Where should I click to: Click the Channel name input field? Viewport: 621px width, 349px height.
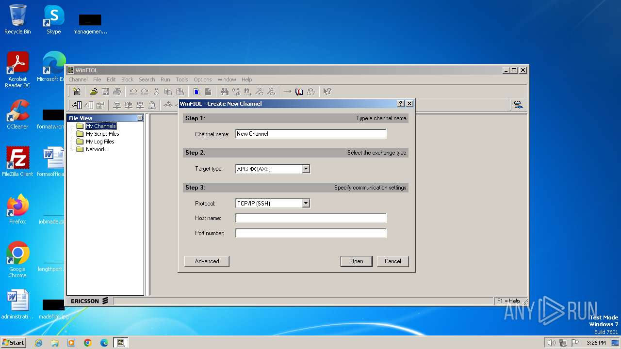coord(311,134)
